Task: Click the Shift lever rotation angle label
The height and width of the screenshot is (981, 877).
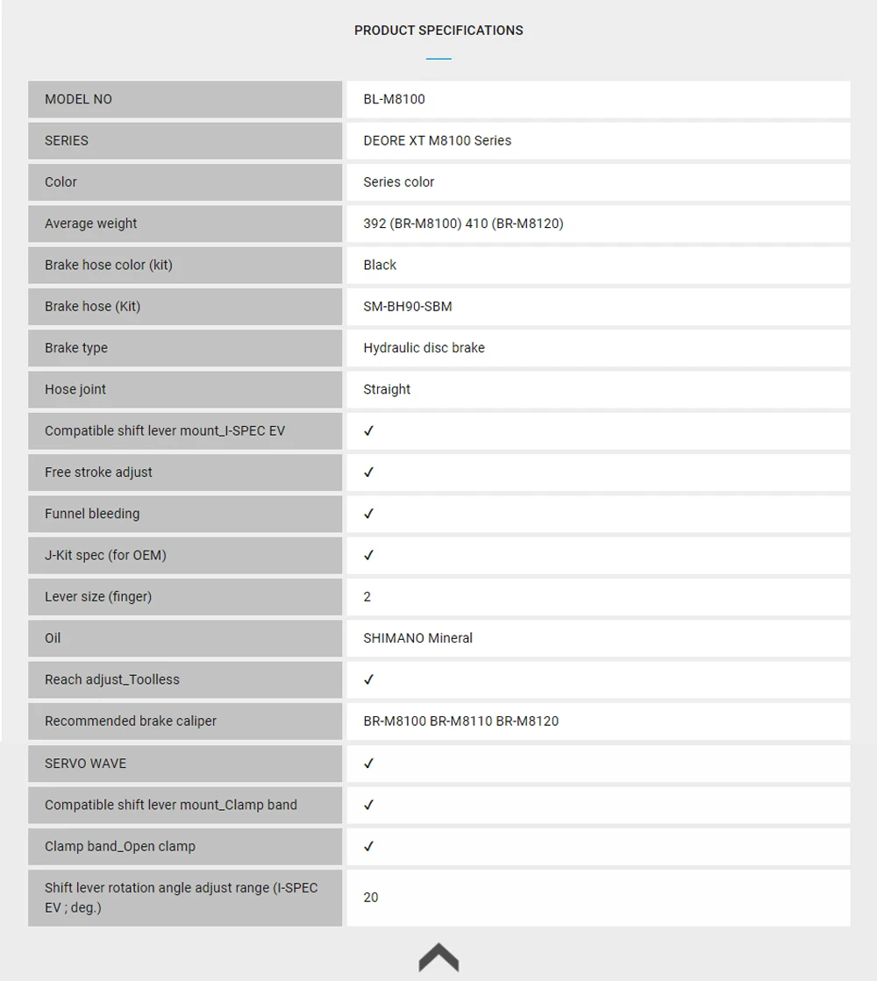Action: [x=181, y=898]
